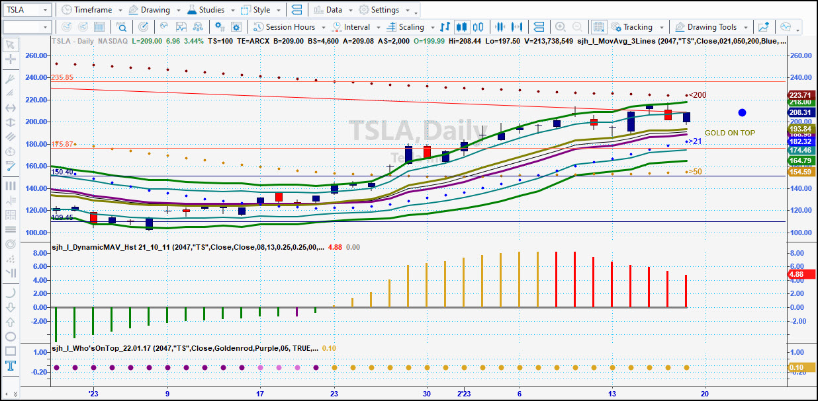Expand the Scaling dropdown arrow
818x401 pixels.
tap(432, 28)
